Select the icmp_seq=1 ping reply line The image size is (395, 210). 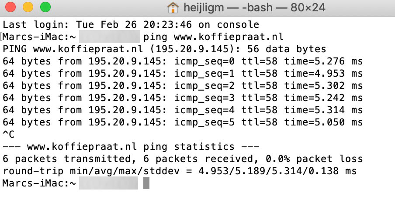pos(183,73)
